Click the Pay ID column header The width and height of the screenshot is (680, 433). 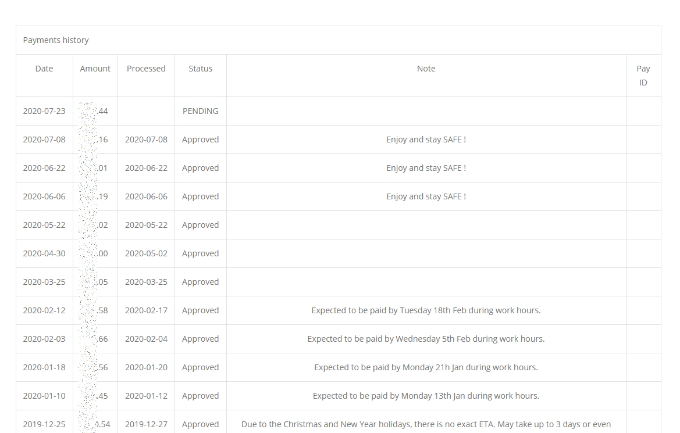[643, 76]
